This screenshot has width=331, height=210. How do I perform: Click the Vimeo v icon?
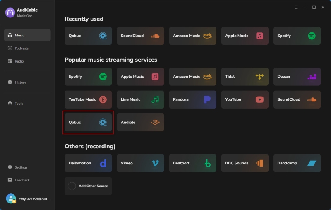(155, 163)
